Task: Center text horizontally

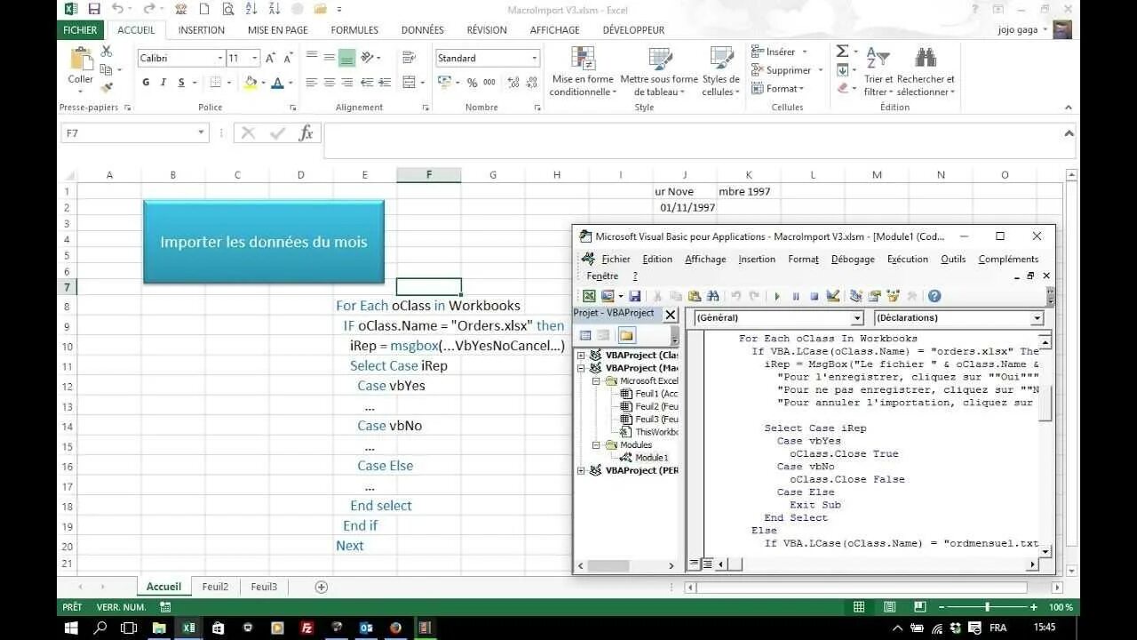Action: 330,83
